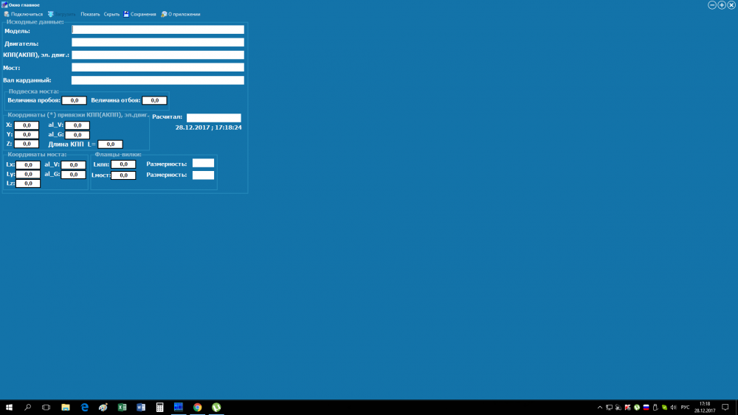The image size is (738, 415).
Task: Open the Action Center notifications
Action: pos(725,408)
